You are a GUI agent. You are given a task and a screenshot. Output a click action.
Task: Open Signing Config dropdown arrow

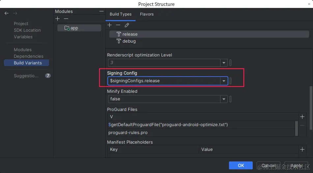224,81
